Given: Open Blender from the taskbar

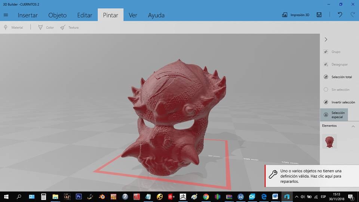Looking at the screenshot, I should click(x=102, y=197).
